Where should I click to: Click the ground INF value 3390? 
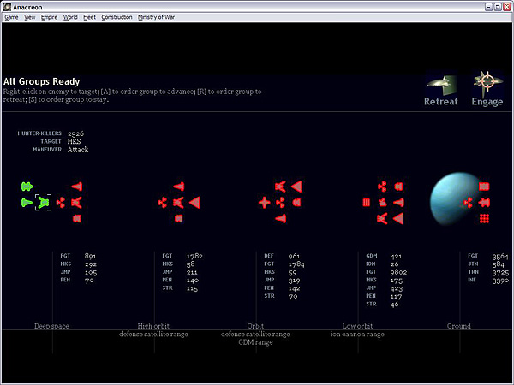(500, 281)
